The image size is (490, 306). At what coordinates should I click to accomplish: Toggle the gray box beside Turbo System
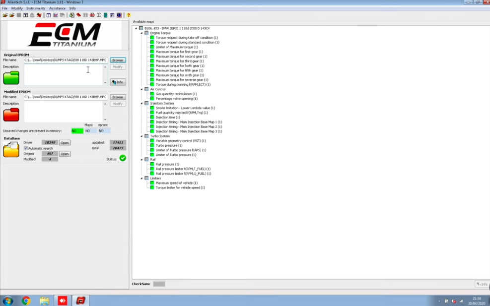point(146,136)
